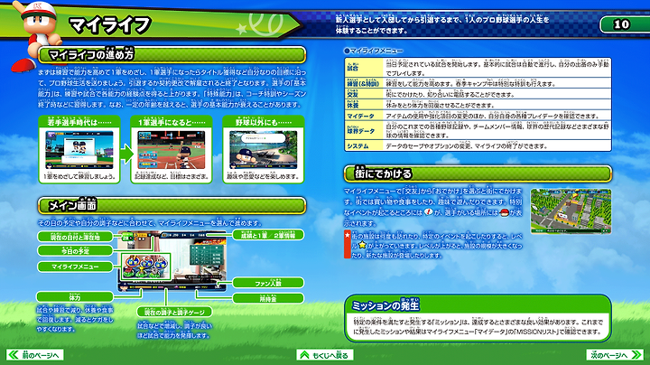650x365 pixels.
Task: Click the caption 趣味や恋愛なども楽しめます。
Action: [264, 176]
